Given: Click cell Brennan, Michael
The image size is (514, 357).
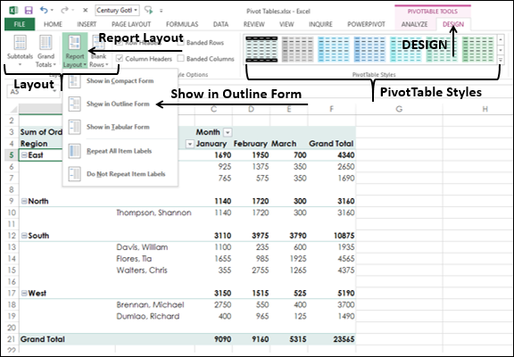Looking at the screenshot, I should (154, 305).
